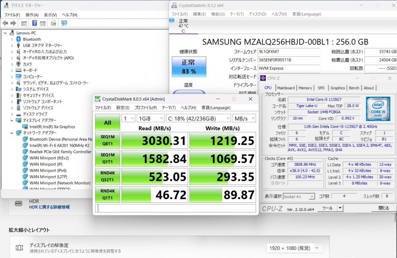Click the 正常 83 % health status box

click(189, 67)
